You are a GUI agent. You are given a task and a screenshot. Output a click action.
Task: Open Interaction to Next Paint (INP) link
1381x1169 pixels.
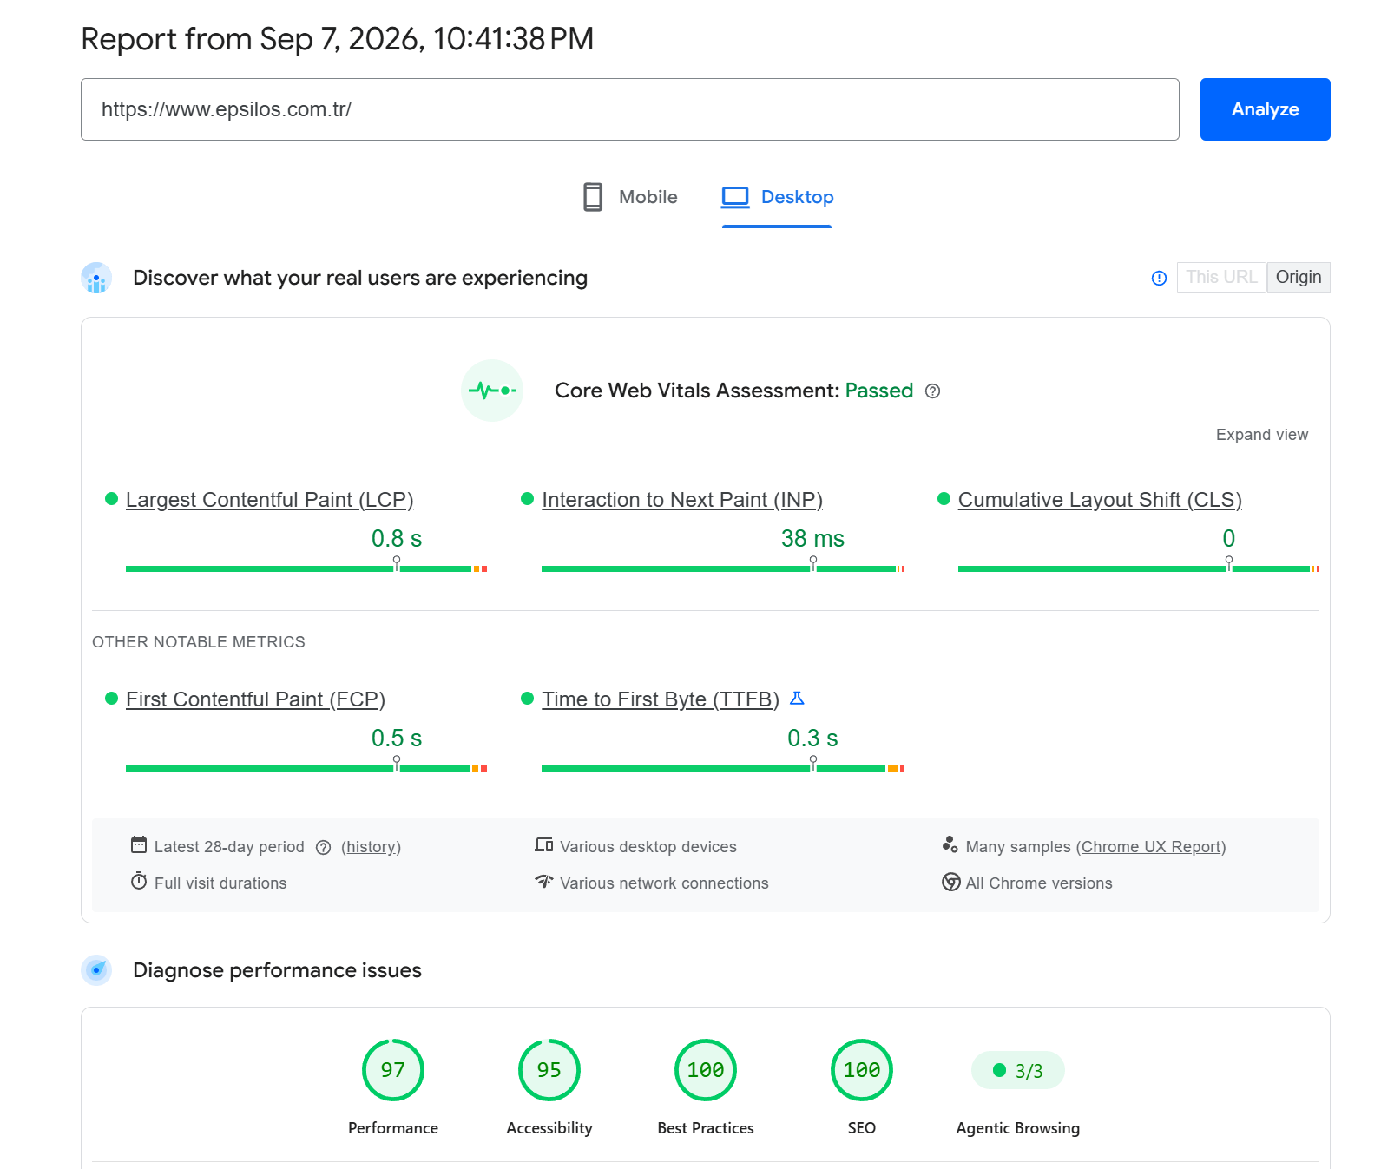[x=682, y=500]
